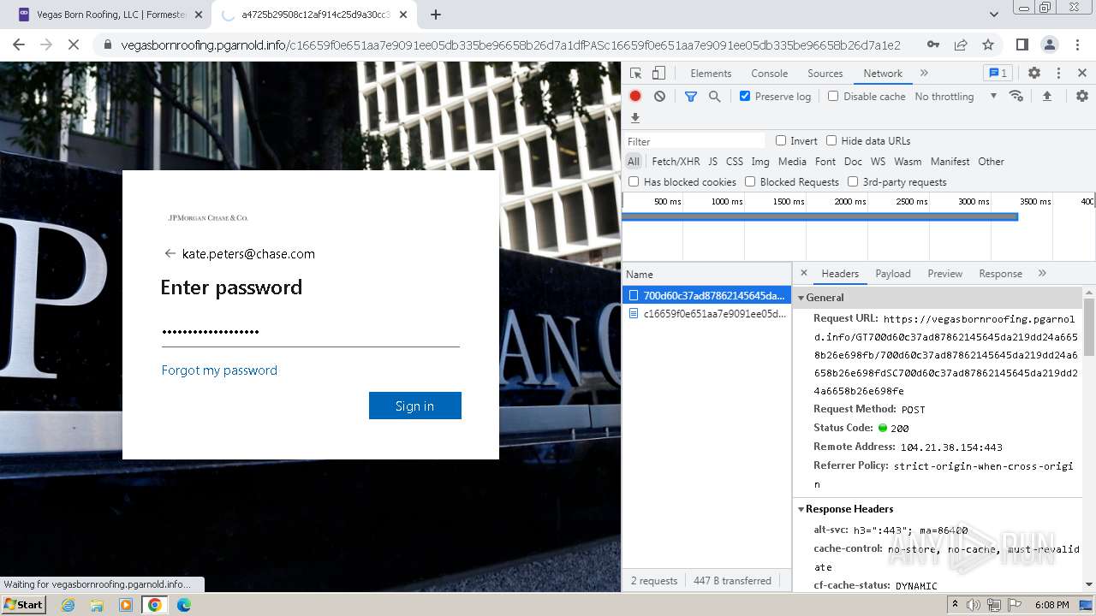This screenshot has height=616, width=1096.
Task: Open Internet Explorer from taskbar
Action: [68, 605]
